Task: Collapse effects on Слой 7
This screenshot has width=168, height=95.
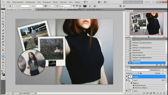Action: [x=165, y=80]
